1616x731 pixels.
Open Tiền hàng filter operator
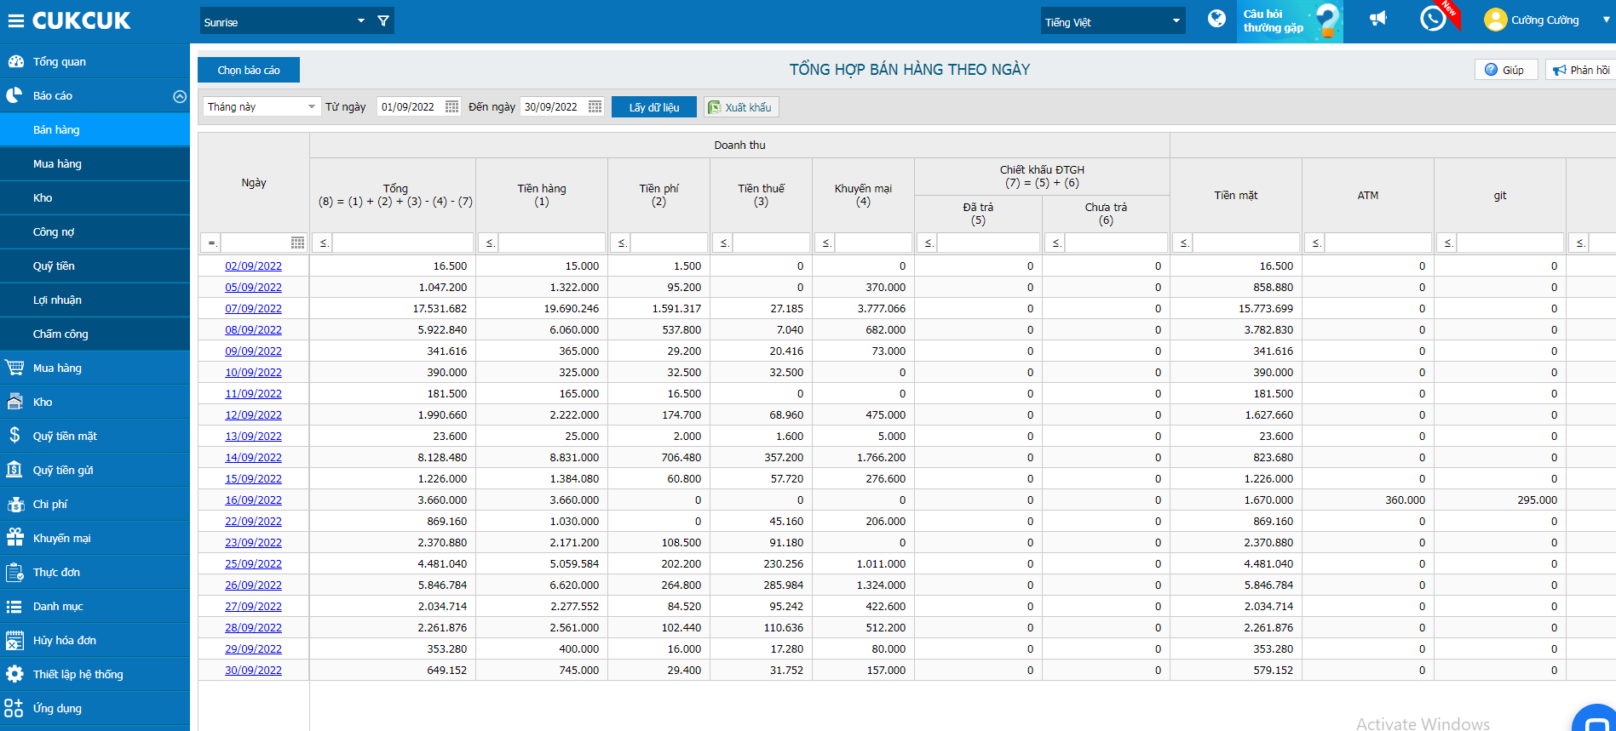click(489, 243)
